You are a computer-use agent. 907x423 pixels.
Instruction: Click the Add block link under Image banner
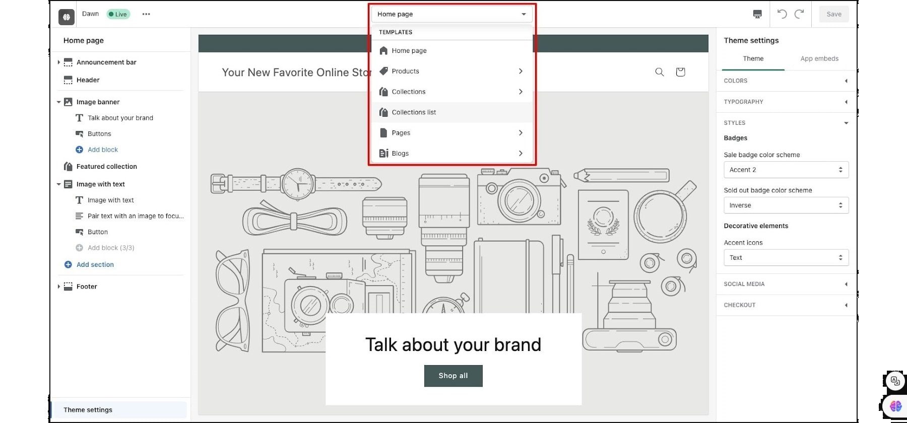103,150
